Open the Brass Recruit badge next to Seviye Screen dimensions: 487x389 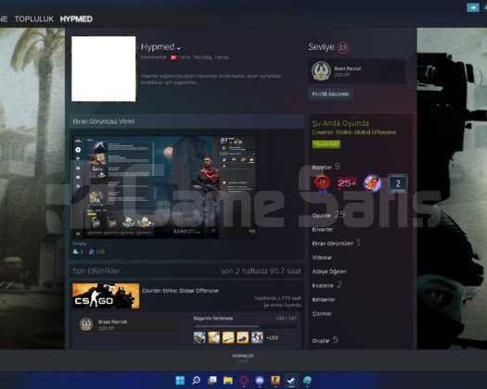click(356, 71)
